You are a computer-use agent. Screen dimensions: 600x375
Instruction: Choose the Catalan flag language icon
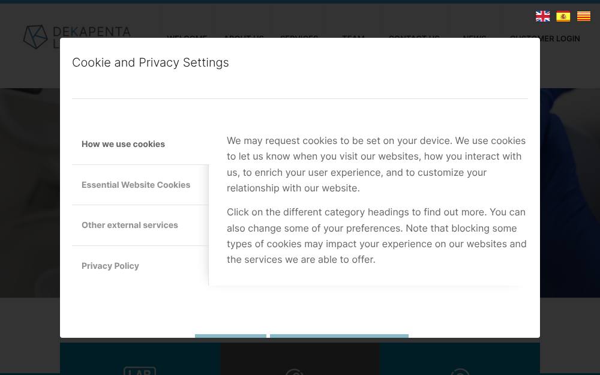[584, 16]
